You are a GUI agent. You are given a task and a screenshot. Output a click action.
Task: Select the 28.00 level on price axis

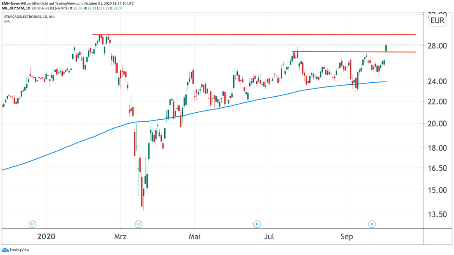click(437, 46)
